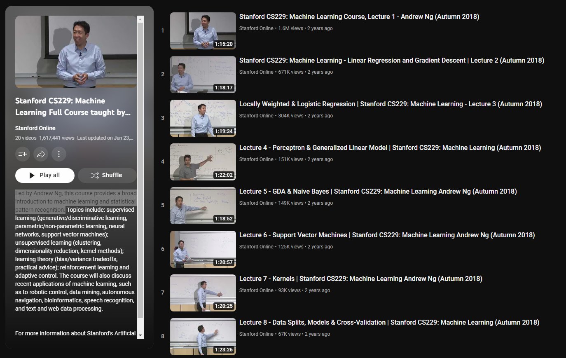Click Stanford Online under Lecture 5 video
Screen dimensions: 566x358
tap(256, 203)
